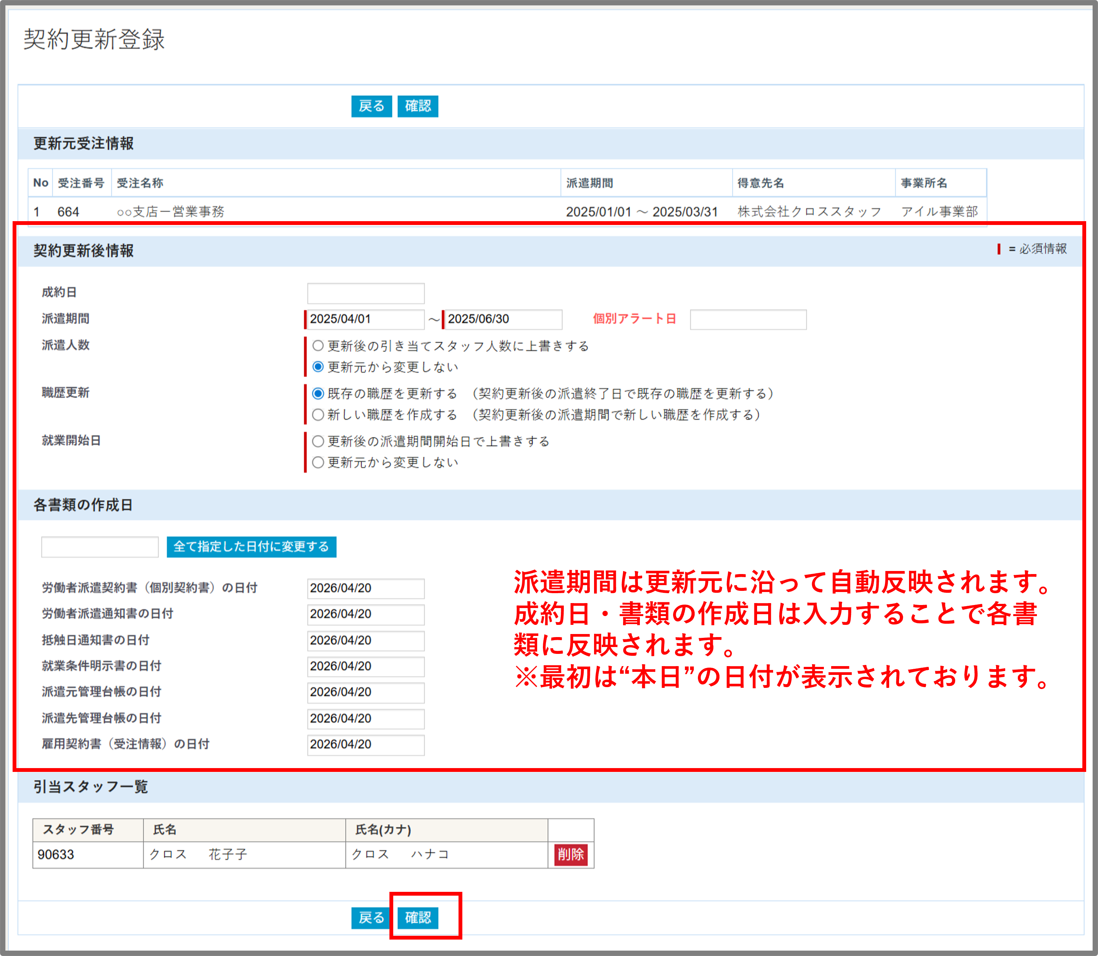Edit 派遣先管理台帳の日付 field
This screenshot has width=1098, height=956.
point(366,718)
